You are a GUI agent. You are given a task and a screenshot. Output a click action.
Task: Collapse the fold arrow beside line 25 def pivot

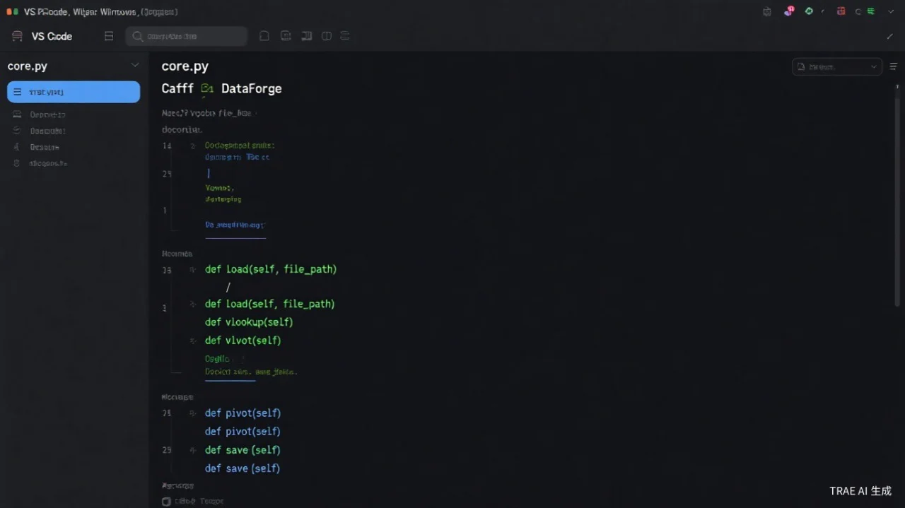192,413
